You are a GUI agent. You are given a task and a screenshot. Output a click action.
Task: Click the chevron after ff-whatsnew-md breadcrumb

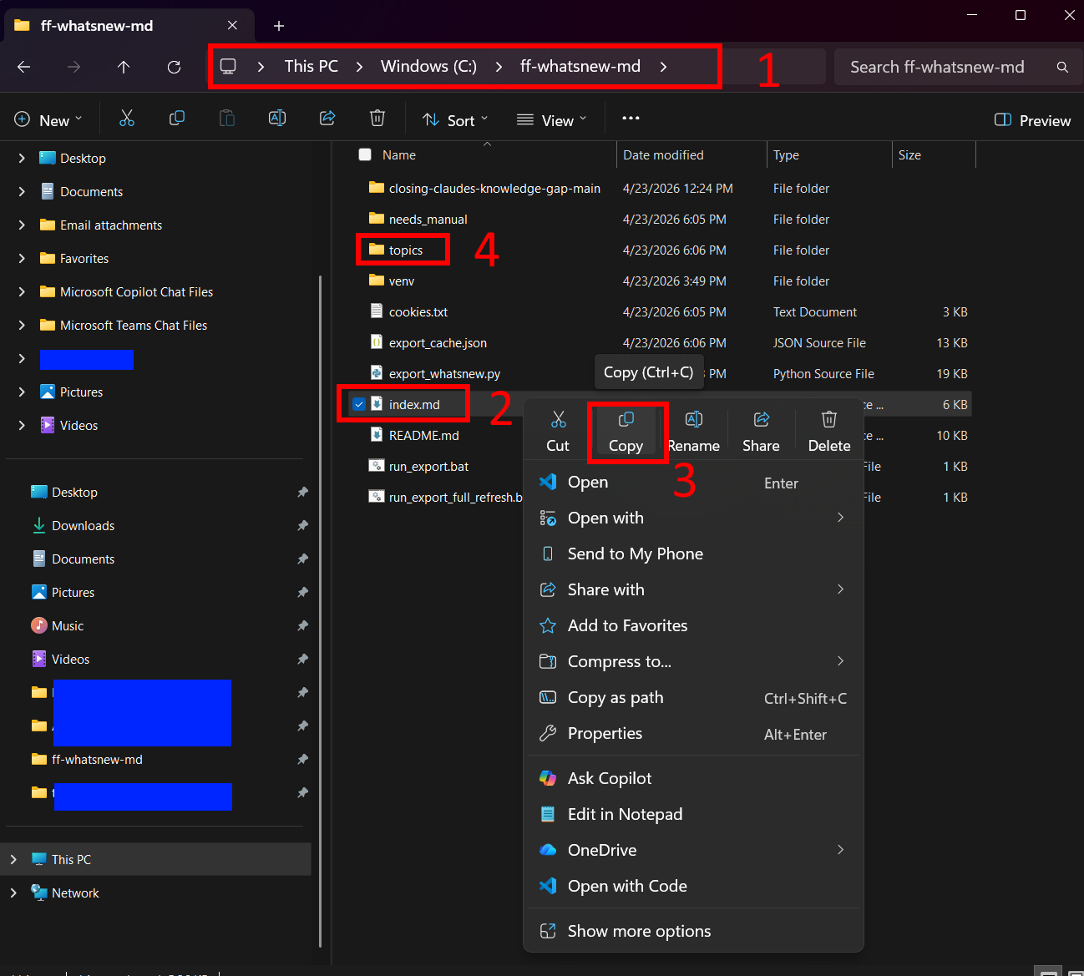tap(664, 67)
